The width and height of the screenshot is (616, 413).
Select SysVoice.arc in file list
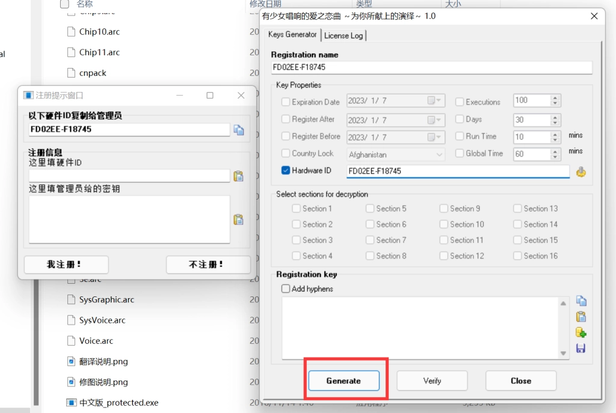(x=102, y=320)
